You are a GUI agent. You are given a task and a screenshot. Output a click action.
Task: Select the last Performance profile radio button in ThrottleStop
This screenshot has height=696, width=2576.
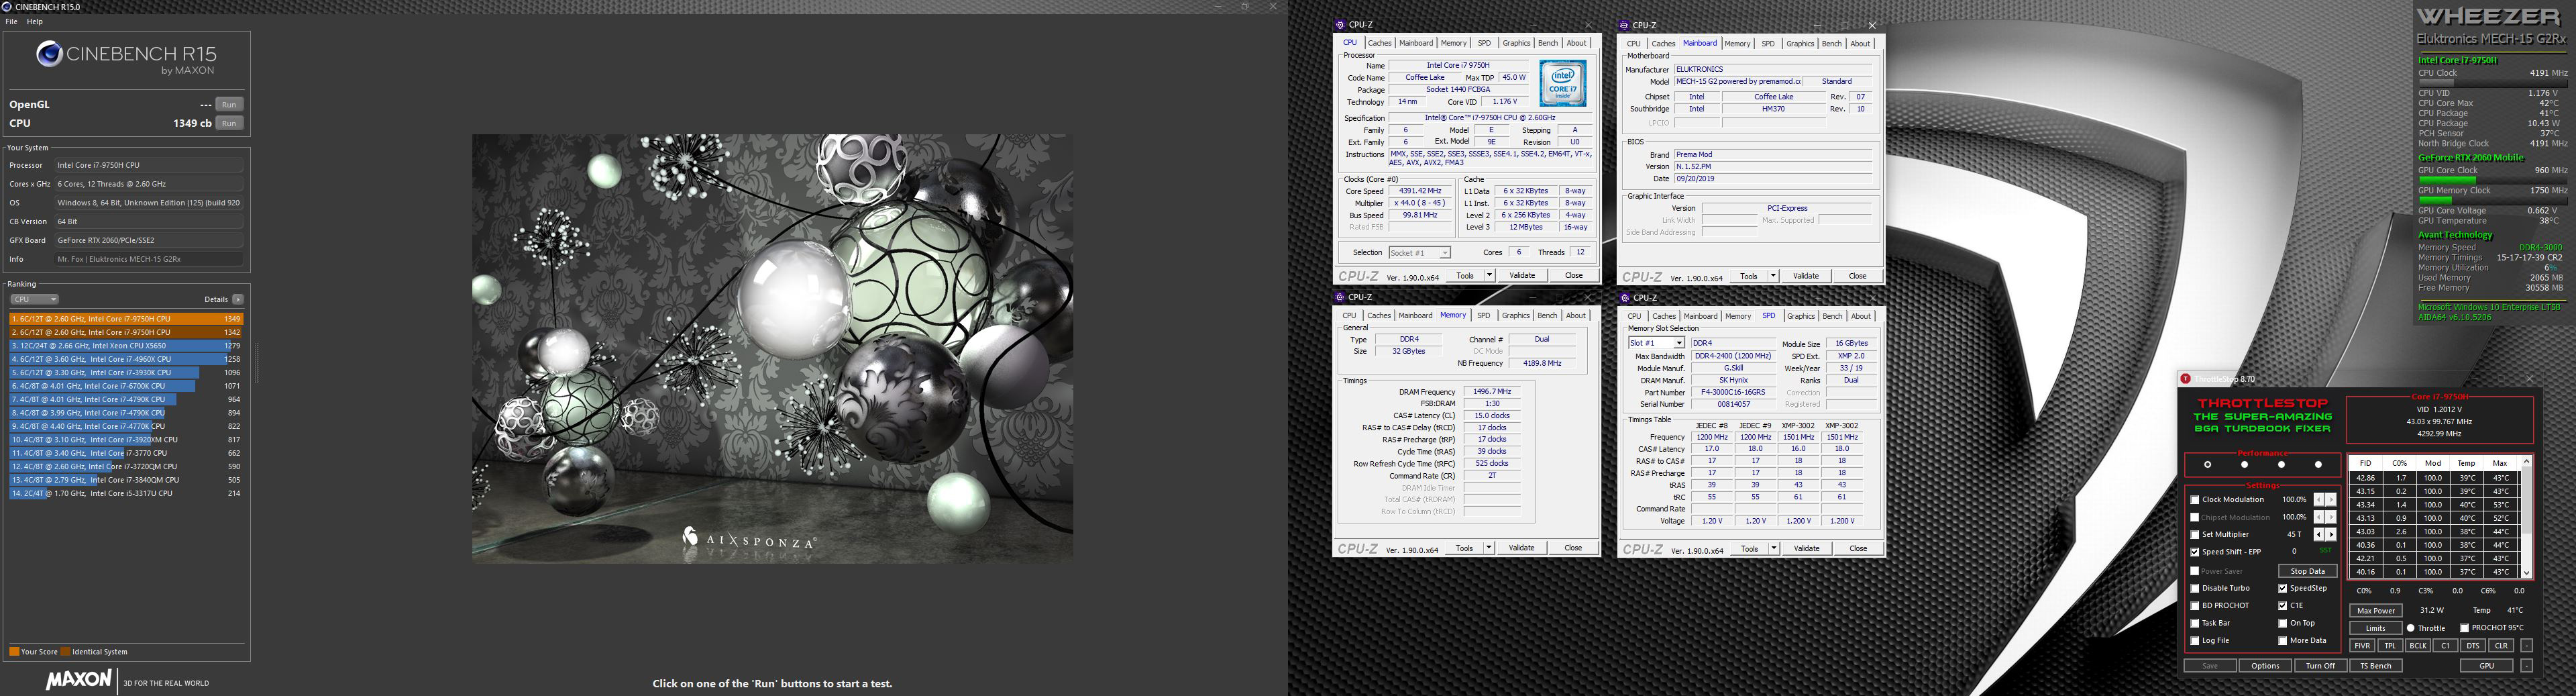click(2318, 465)
